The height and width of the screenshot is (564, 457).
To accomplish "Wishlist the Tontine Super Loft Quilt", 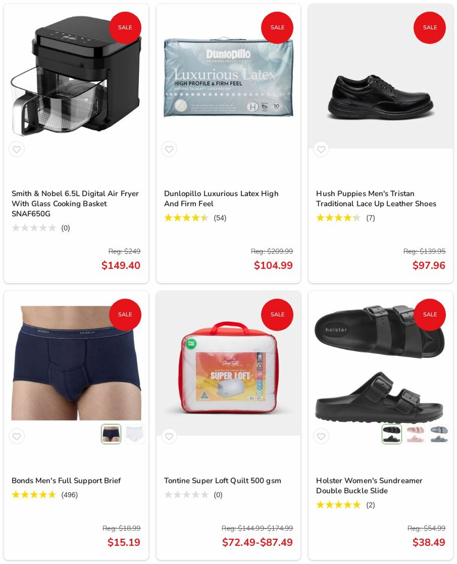I will (169, 436).
